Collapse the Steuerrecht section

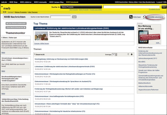34,54
